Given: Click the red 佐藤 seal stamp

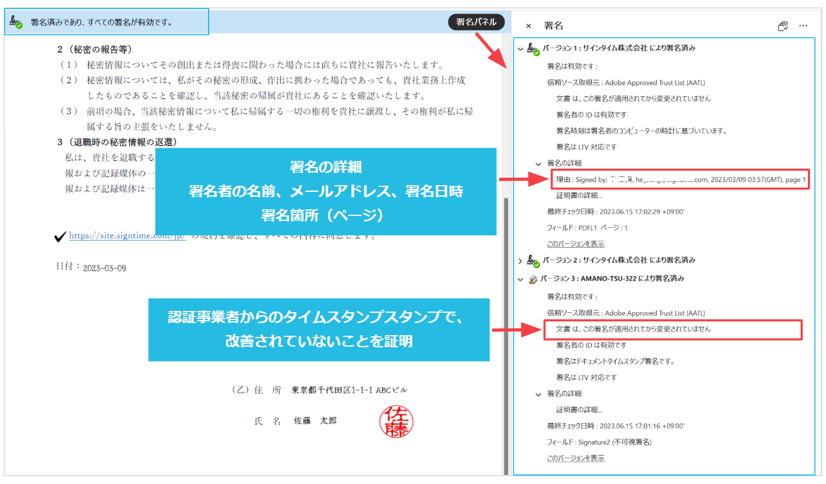Looking at the screenshot, I should point(397,422).
